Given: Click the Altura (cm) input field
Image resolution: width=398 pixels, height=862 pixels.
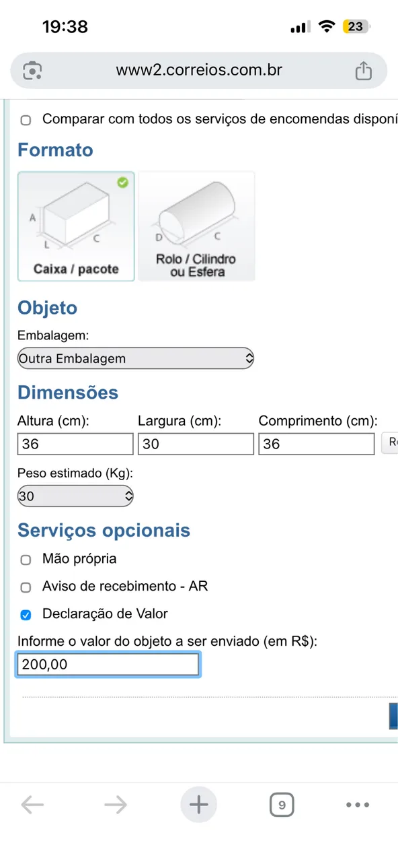Looking at the screenshot, I should [75, 444].
